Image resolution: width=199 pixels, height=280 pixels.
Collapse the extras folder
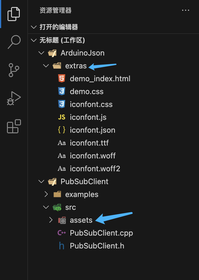click(x=46, y=66)
